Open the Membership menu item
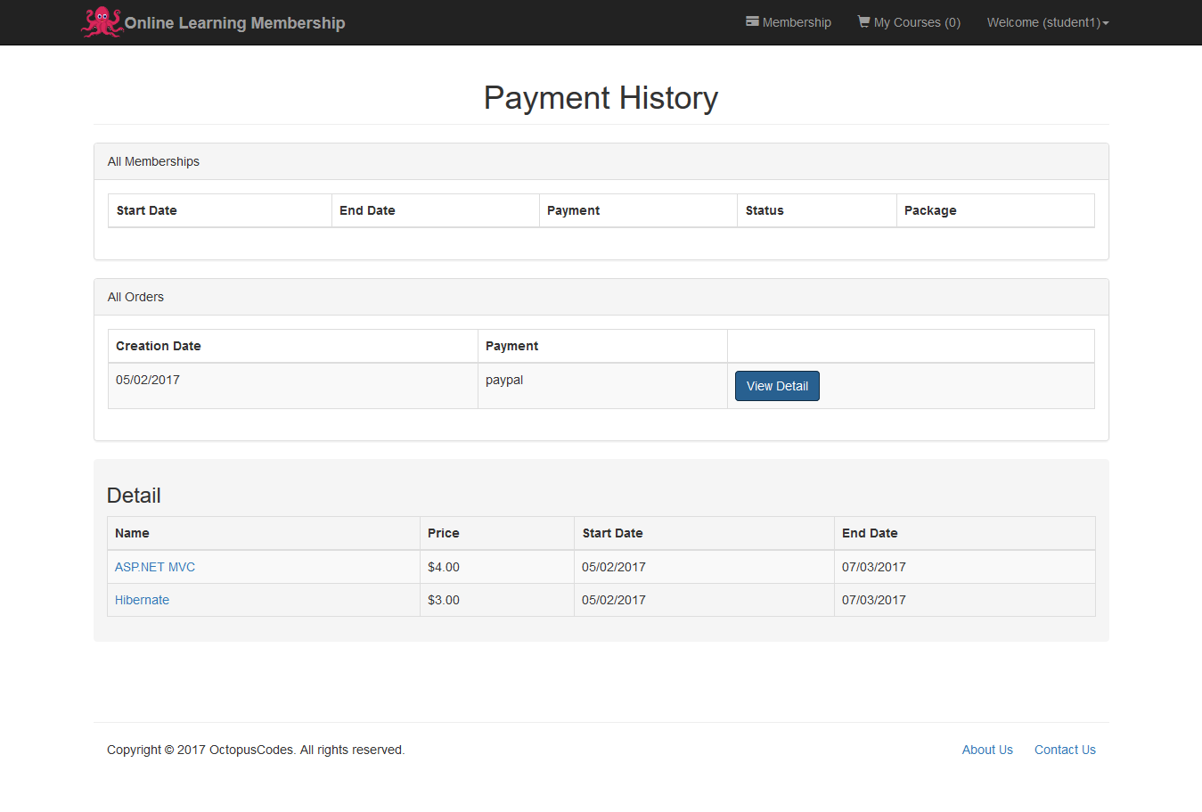The height and width of the screenshot is (812, 1202). (x=796, y=22)
